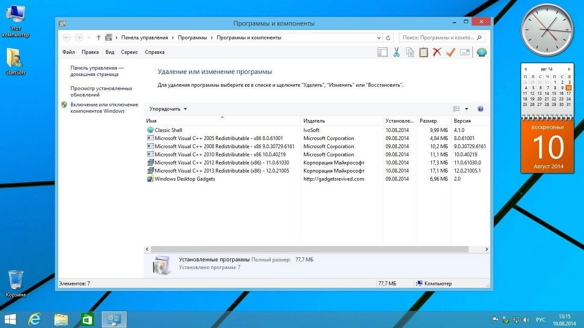The width and height of the screenshot is (584, 328).
Task: Open Включение или отключение компонентов Windows
Action: click(104, 108)
